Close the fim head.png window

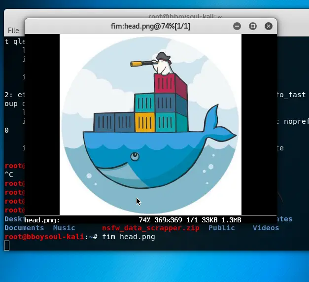click(269, 26)
